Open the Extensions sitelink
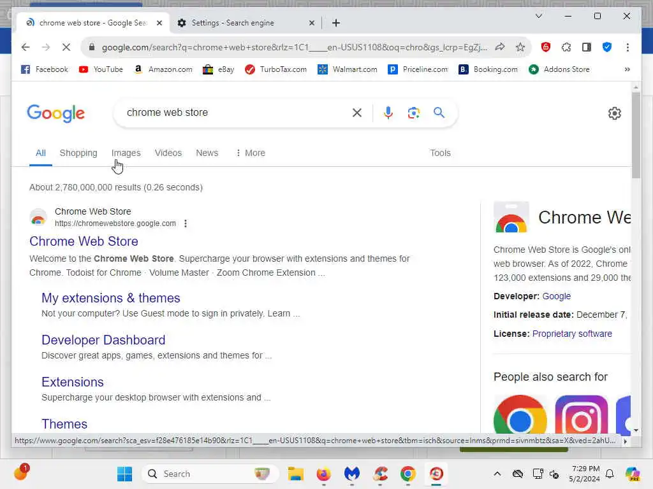 [73, 382]
